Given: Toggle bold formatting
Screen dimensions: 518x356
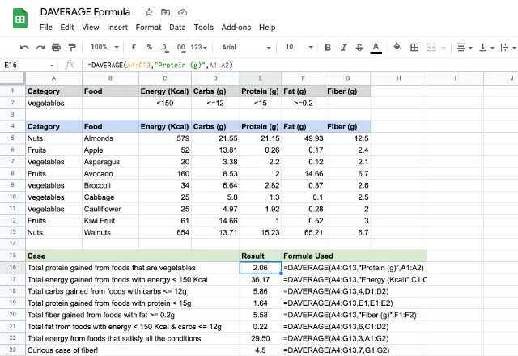Looking at the screenshot, I should [x=328, y=48].
